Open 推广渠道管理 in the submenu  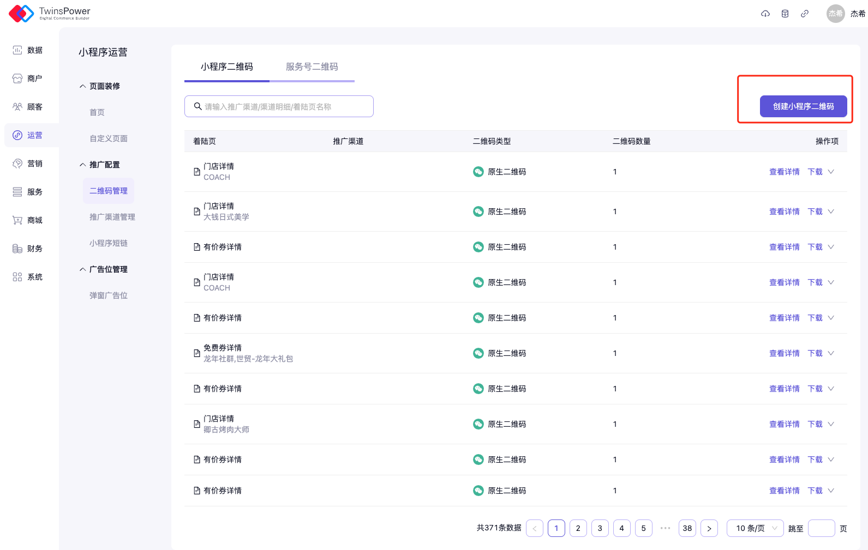[x=112, y=217]
